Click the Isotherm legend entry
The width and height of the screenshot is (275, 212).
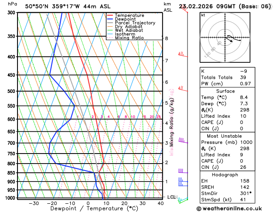pyautogui.click(x=121, y=34)
